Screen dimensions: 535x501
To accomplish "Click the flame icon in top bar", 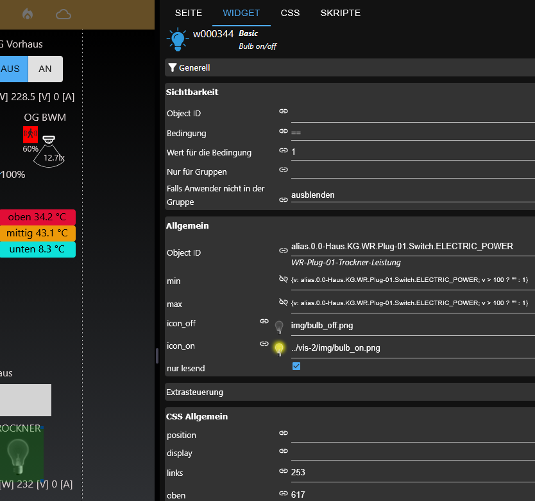I will click(28, 13).
